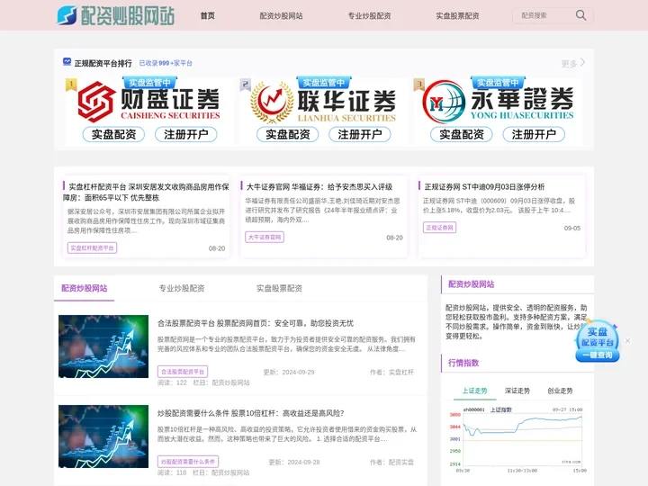
Task: Click 注册开户 under 财盛证券
Action: coord(186,134)
